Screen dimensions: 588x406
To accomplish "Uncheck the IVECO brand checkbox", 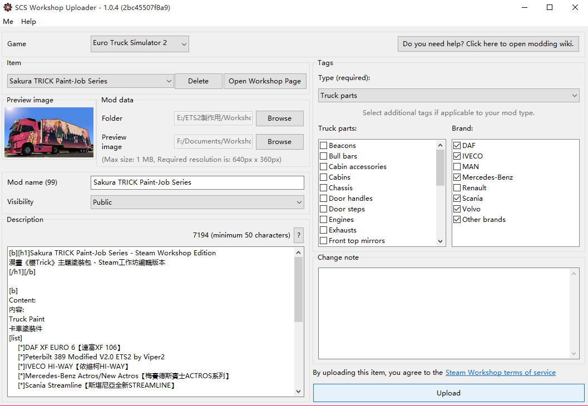I will [x=457, y=156].
